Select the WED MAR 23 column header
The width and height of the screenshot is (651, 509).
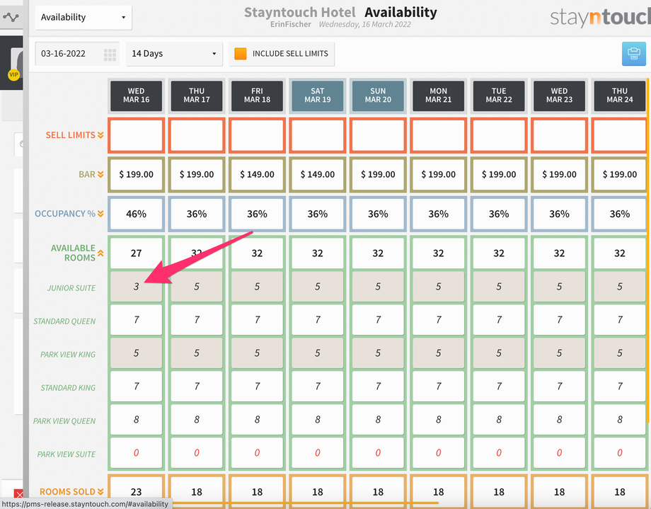tap(559, 96)
